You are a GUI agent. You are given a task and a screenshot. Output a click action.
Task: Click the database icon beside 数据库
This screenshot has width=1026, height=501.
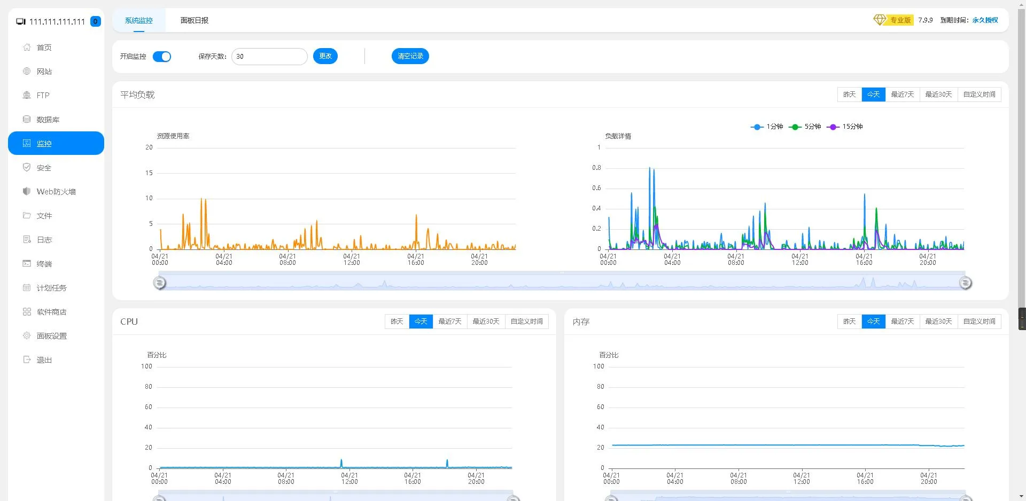tap(27, 120)
